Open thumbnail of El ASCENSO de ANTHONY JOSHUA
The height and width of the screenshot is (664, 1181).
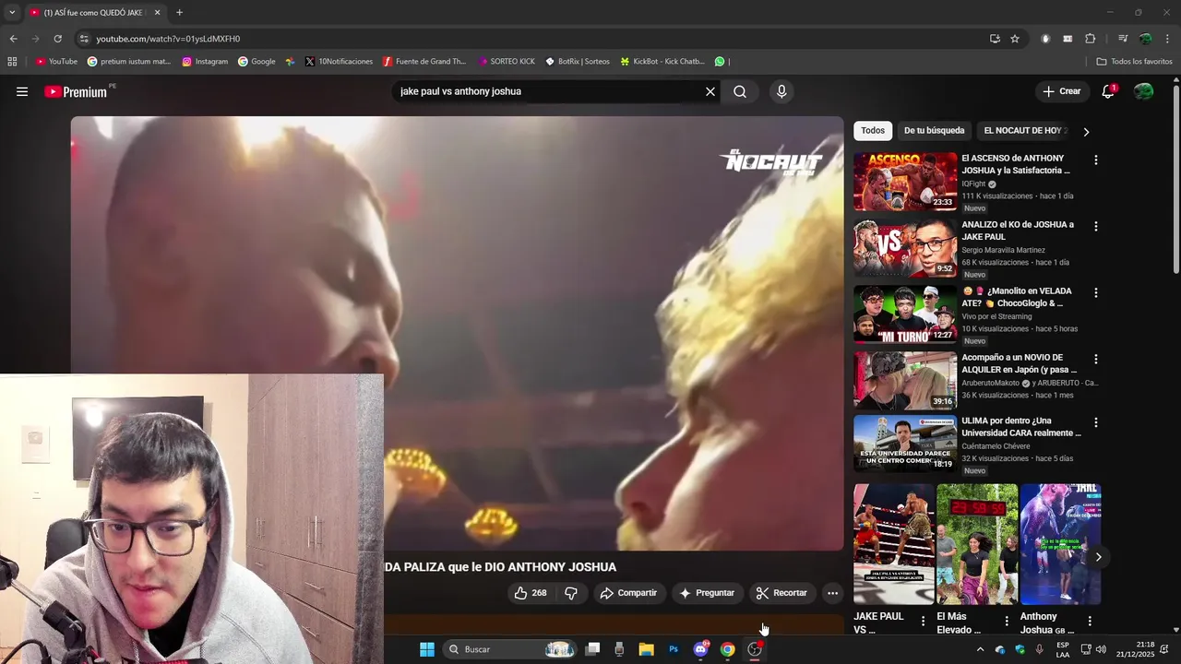point(905,182)
